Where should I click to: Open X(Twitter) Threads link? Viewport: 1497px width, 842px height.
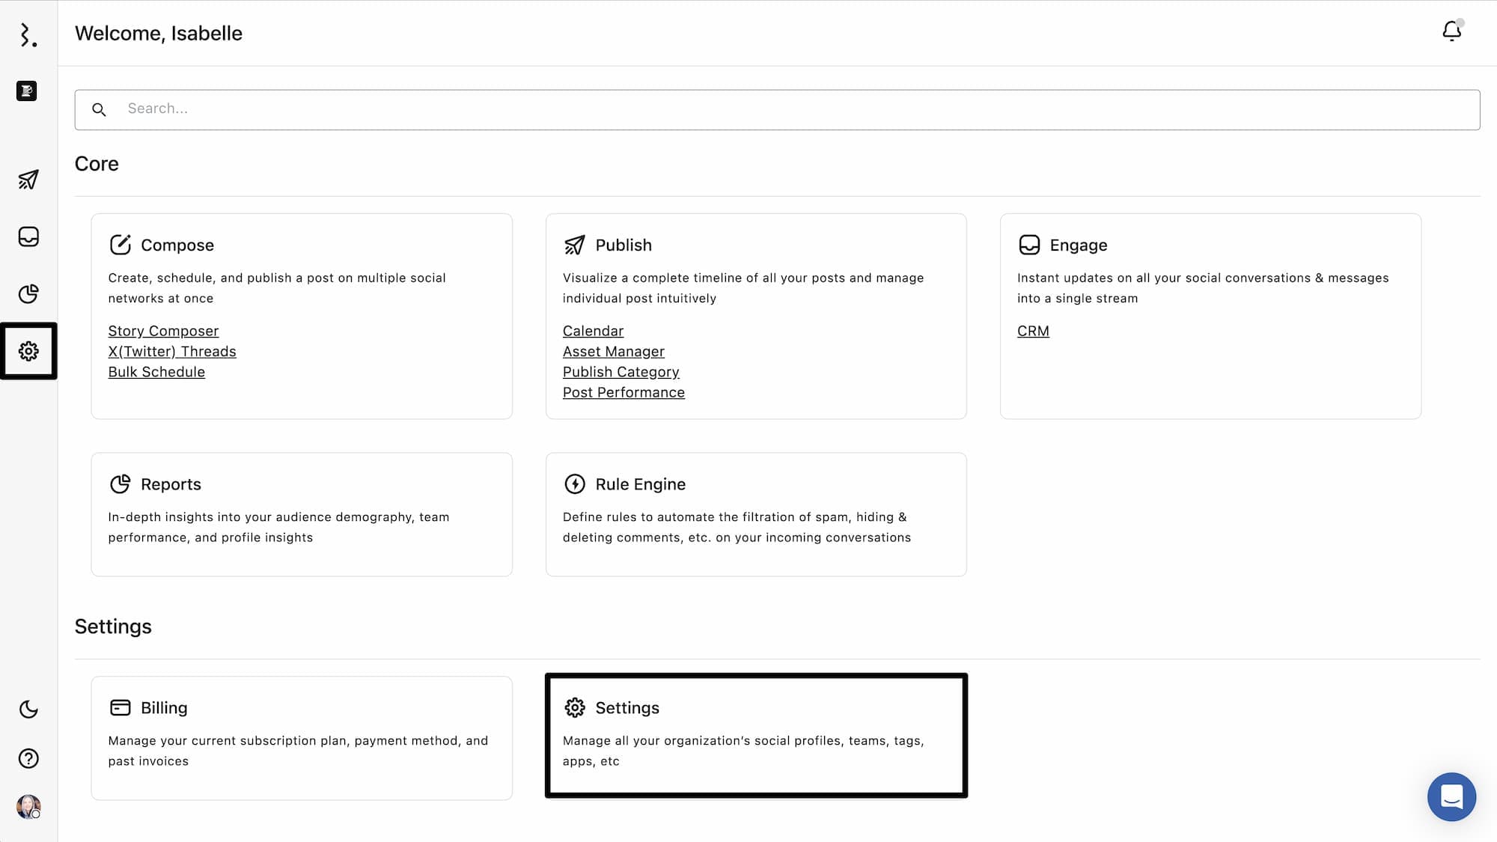pyautogui.click(x=172, y=351)
